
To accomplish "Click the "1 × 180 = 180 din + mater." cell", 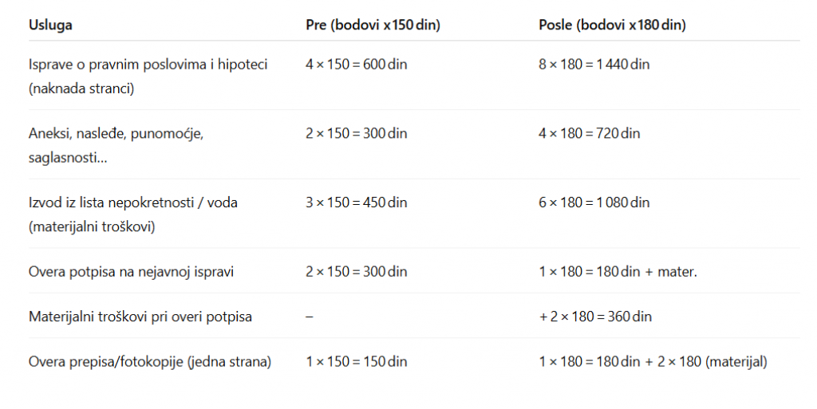I will pos(618,272).
